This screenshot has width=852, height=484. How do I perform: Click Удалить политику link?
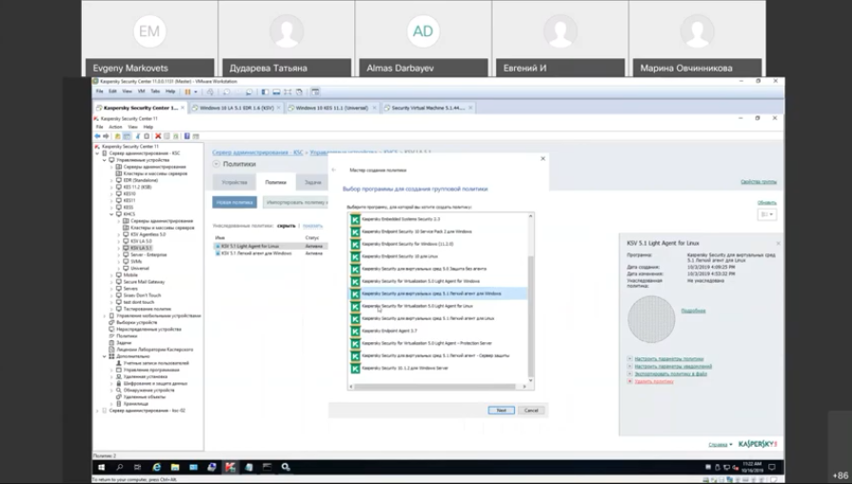pyautogui.click(x=654, y=381)
